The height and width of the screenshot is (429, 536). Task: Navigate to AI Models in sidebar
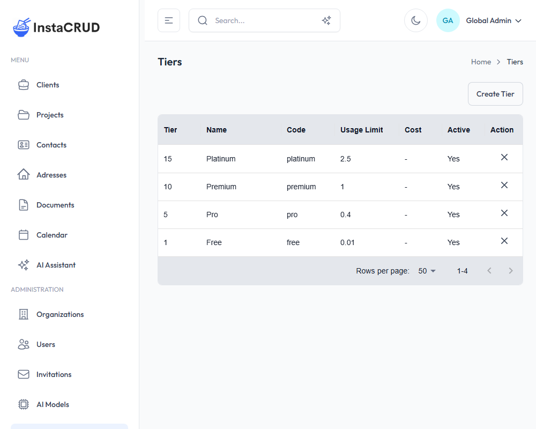pos(53,404)
